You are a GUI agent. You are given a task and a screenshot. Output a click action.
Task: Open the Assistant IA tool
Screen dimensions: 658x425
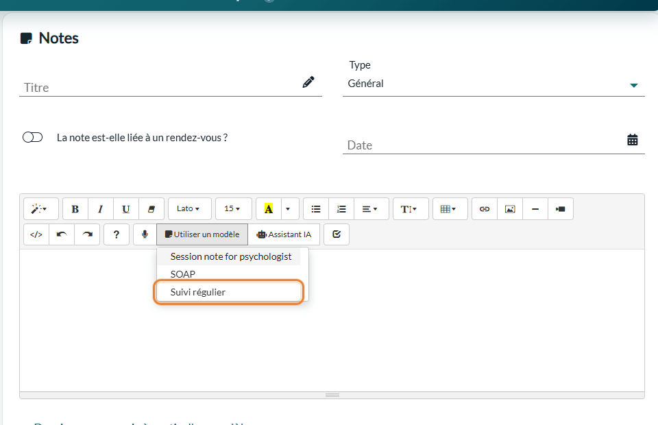click(284, 234)
